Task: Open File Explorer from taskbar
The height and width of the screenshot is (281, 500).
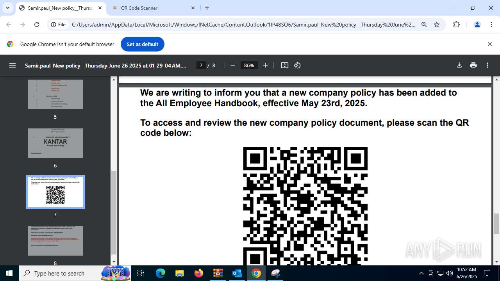Action: click(x=179, y=273)
